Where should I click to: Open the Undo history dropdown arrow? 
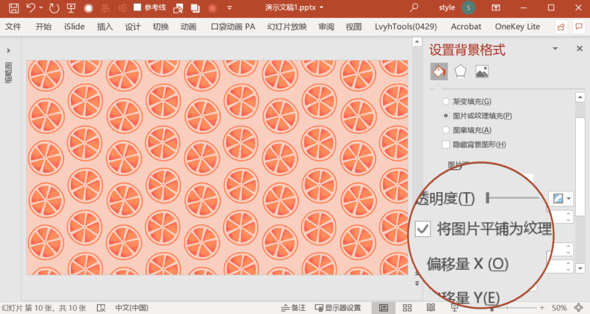pos(40,8)
